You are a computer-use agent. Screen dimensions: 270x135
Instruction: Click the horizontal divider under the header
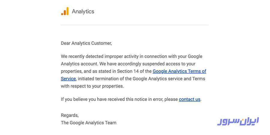(x=135, y=25)
